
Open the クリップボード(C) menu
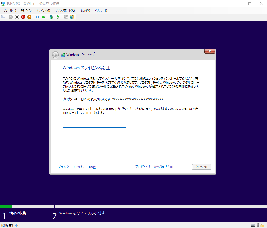(x=65, y=10)
